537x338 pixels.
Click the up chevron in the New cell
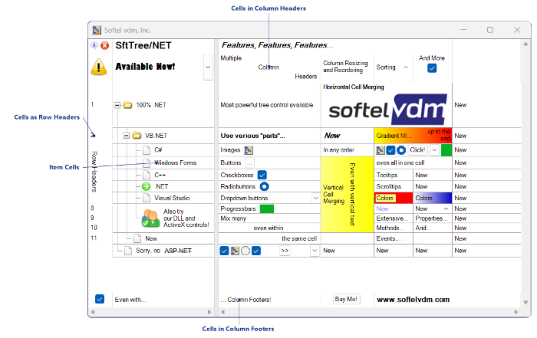click(x=446, y=208)
